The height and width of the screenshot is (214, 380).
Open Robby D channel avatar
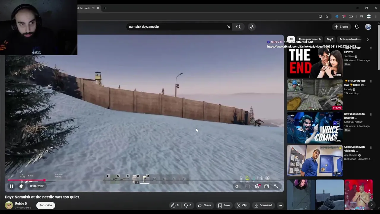9,205
